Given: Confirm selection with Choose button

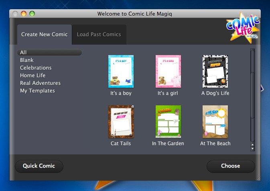Looking at the screenshot, I should tap(231, 166).
